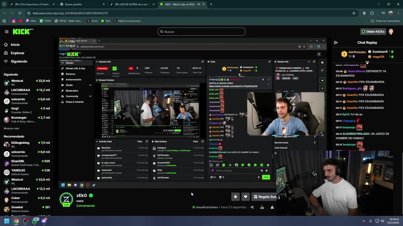Toggle follow heart button for zEkO

coord(246,197)
